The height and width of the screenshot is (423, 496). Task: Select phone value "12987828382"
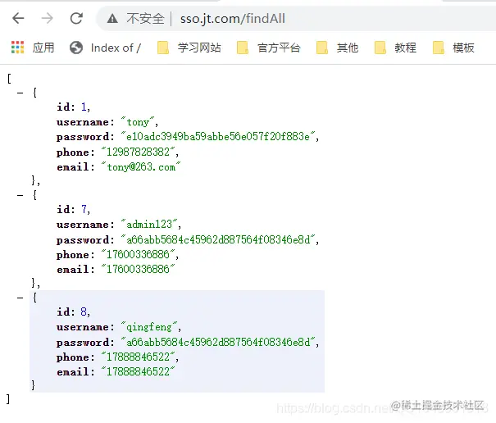[x=139, y=152]
